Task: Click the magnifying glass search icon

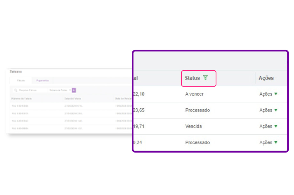Action: [x=16, y=90]
